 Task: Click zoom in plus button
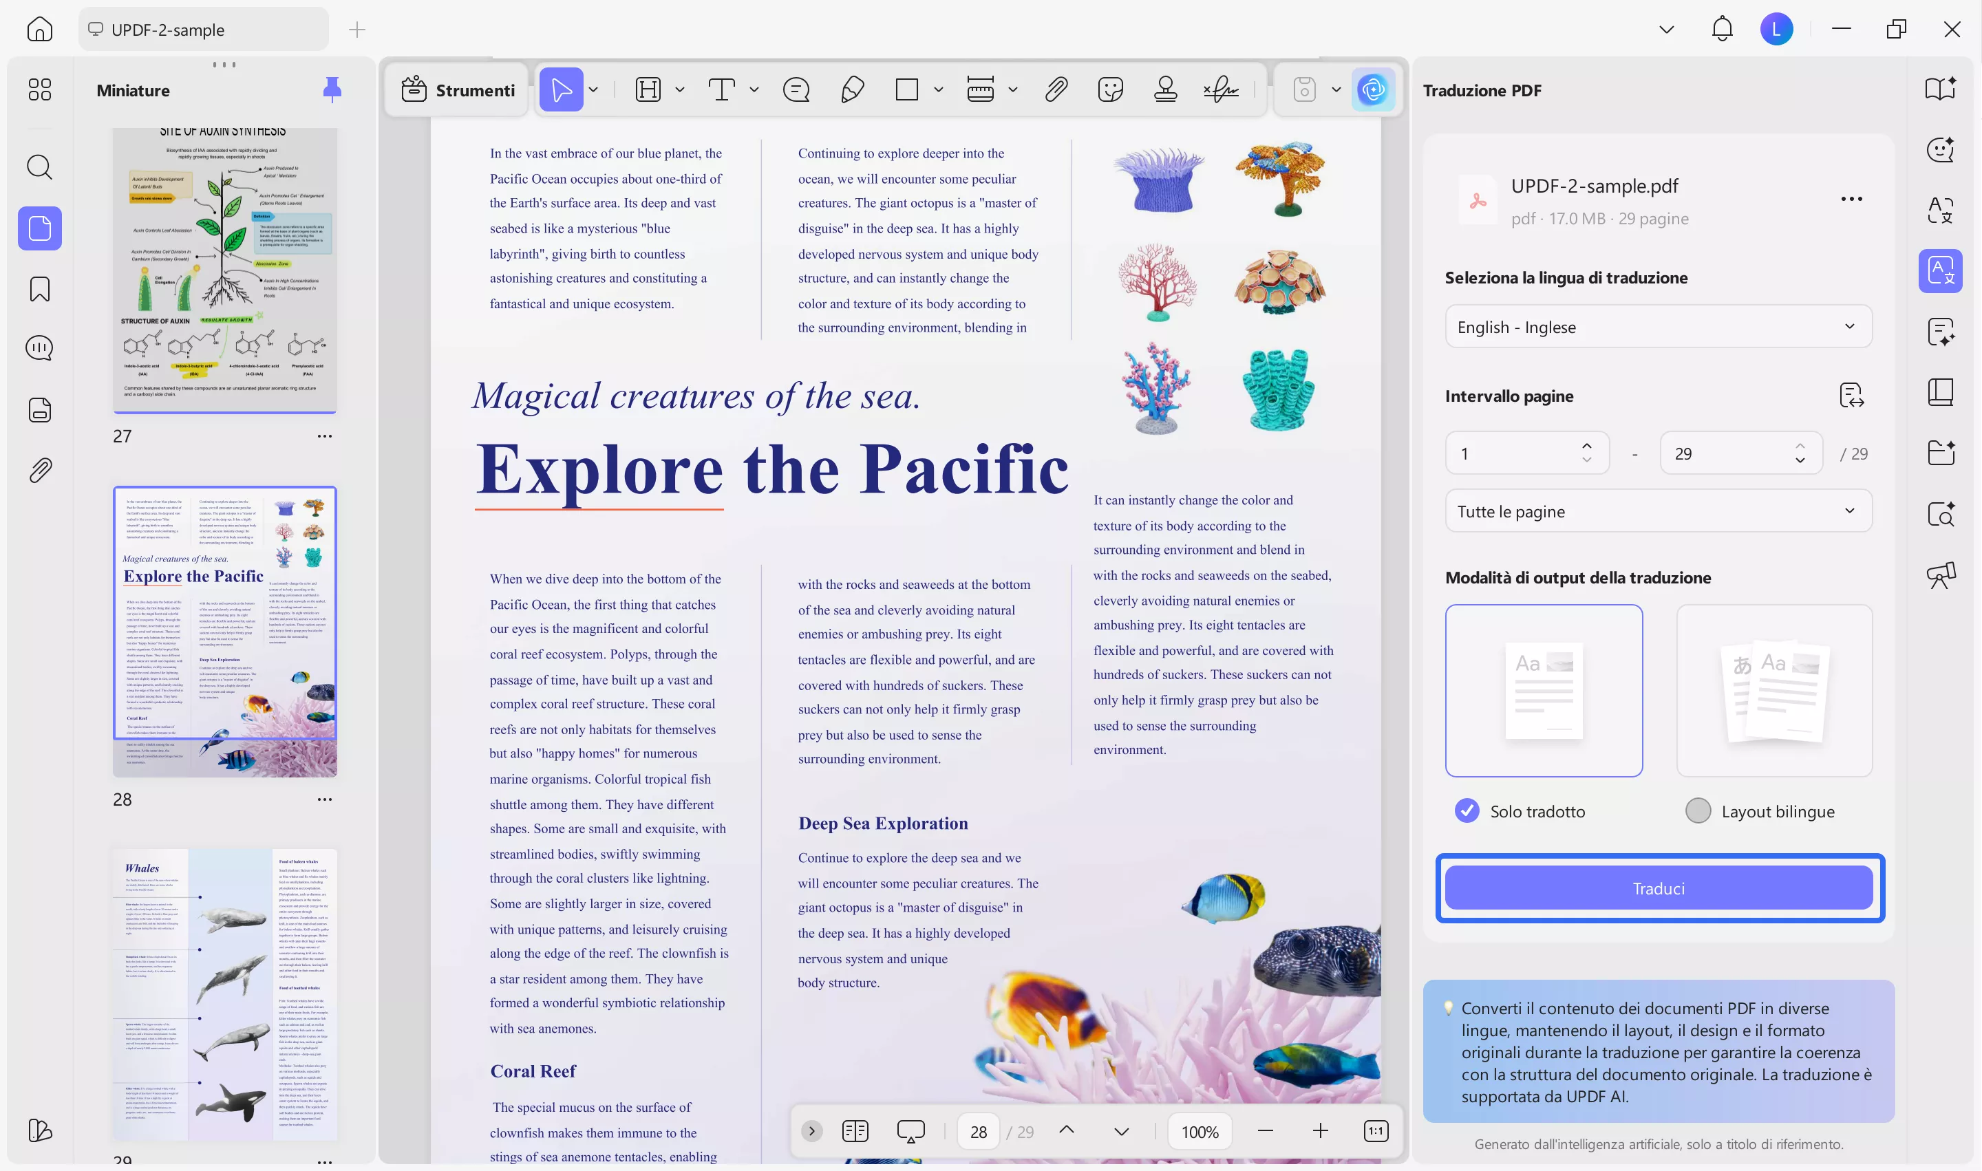point(1320,1132)
